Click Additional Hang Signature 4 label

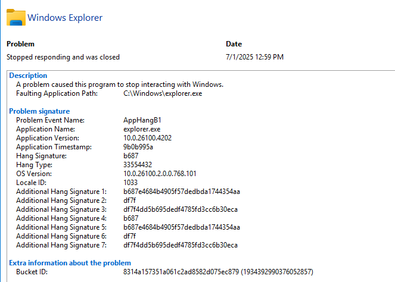[x=61, y=218]
